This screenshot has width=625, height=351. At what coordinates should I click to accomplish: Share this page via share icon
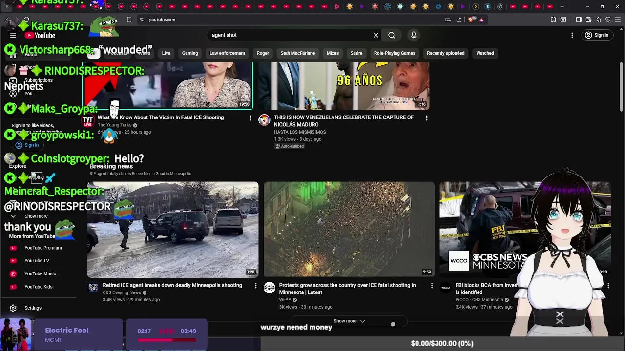(x=459, y=19)
